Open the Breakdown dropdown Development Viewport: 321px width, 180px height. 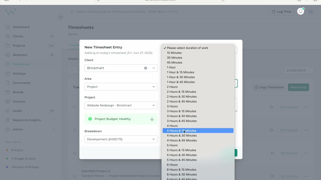pyautogui.click(x=121, y=139)
